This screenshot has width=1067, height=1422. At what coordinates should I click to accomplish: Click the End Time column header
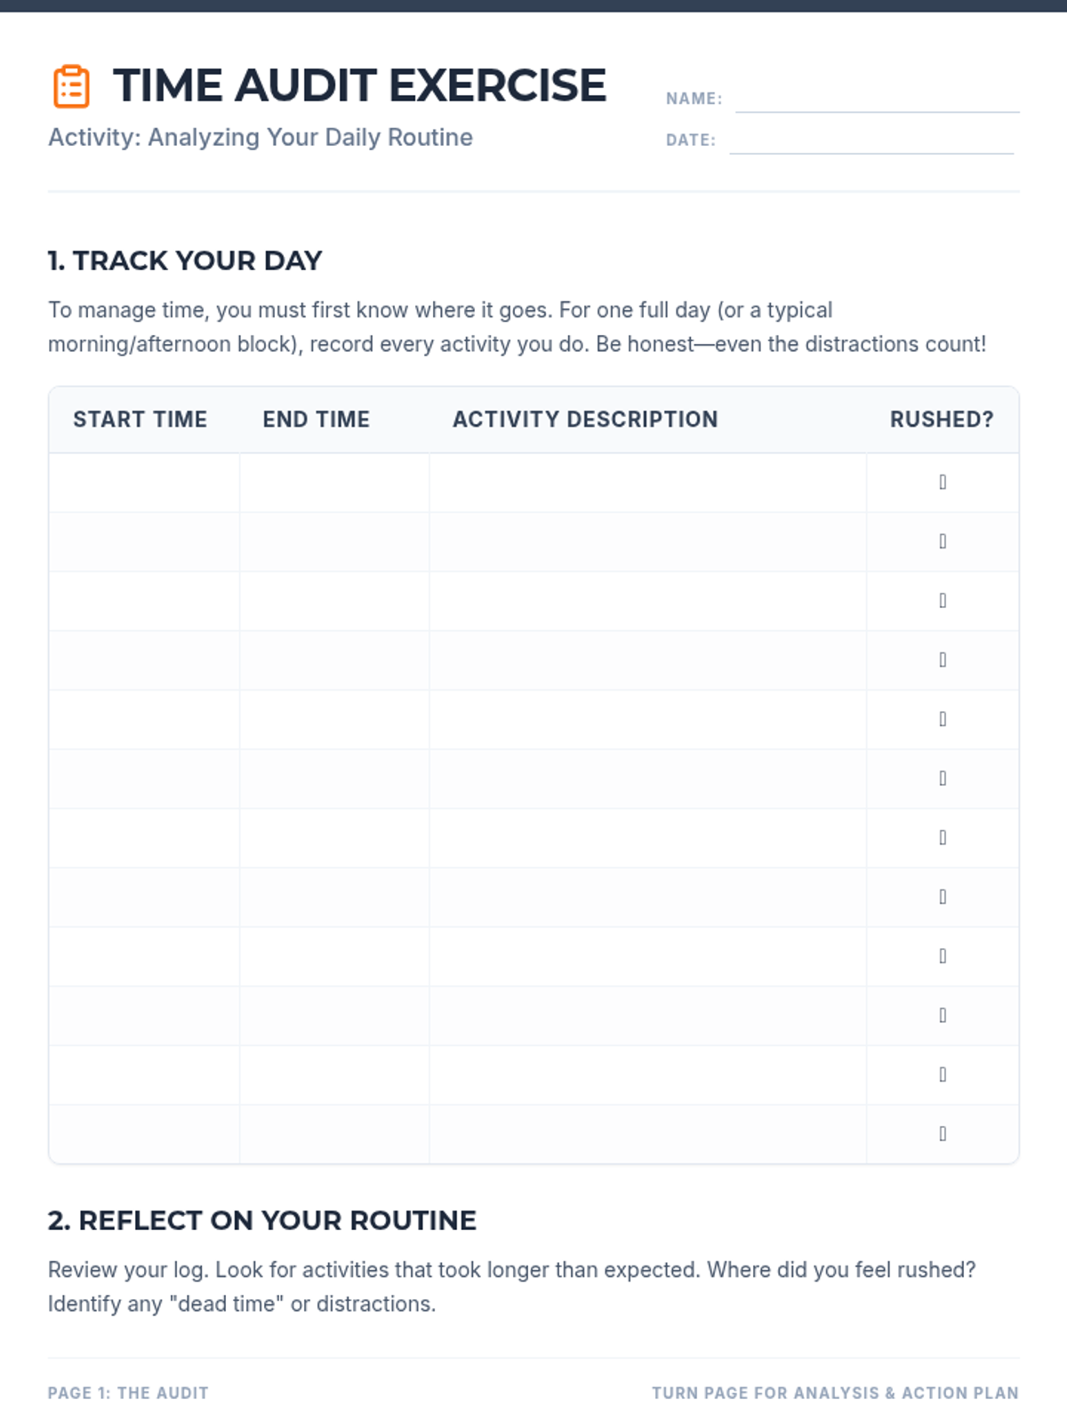[316, 419]
